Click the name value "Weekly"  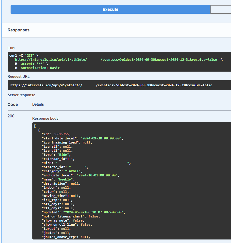65,179
